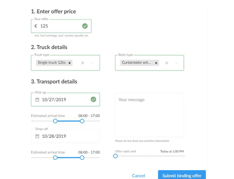Click the green checkmark in offer price field
The width and height of the screenshot is (234, 179).
coord(85,26)
